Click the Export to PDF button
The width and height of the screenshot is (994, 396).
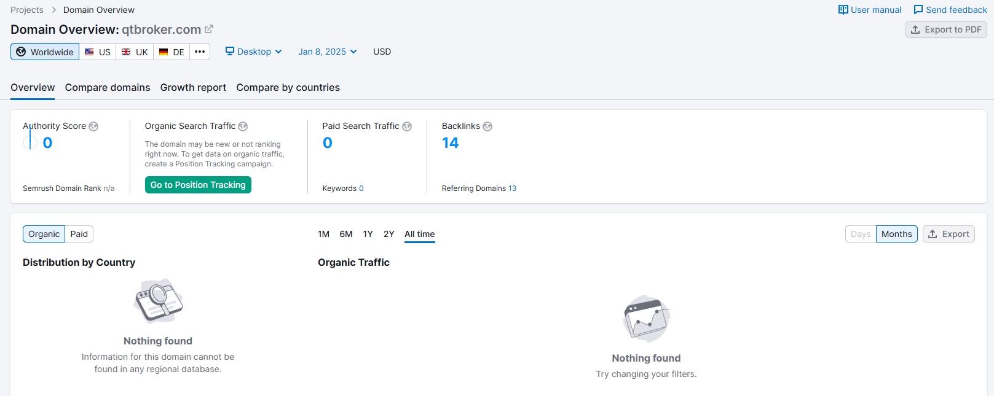946,29
